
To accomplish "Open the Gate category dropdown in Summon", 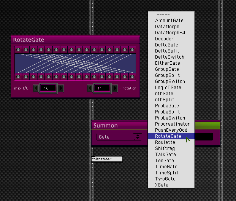I will [x=119, y=137].
